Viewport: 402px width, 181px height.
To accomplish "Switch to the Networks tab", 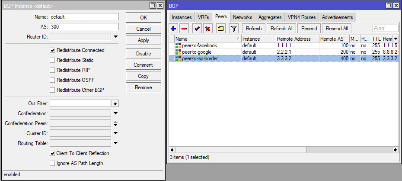I will click(242, 17).
